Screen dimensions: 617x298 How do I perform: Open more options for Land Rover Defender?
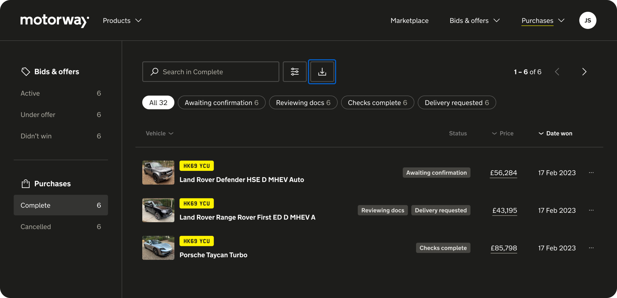[591, 172]
